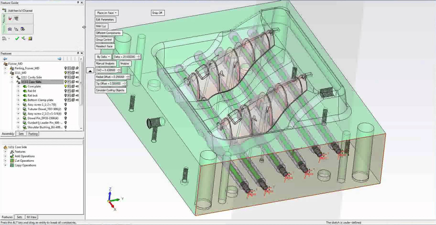Viewport: 436px width, 225px height.
Task: Expand the Bottom Clamp plate tree node
Action: pos(18,100)
